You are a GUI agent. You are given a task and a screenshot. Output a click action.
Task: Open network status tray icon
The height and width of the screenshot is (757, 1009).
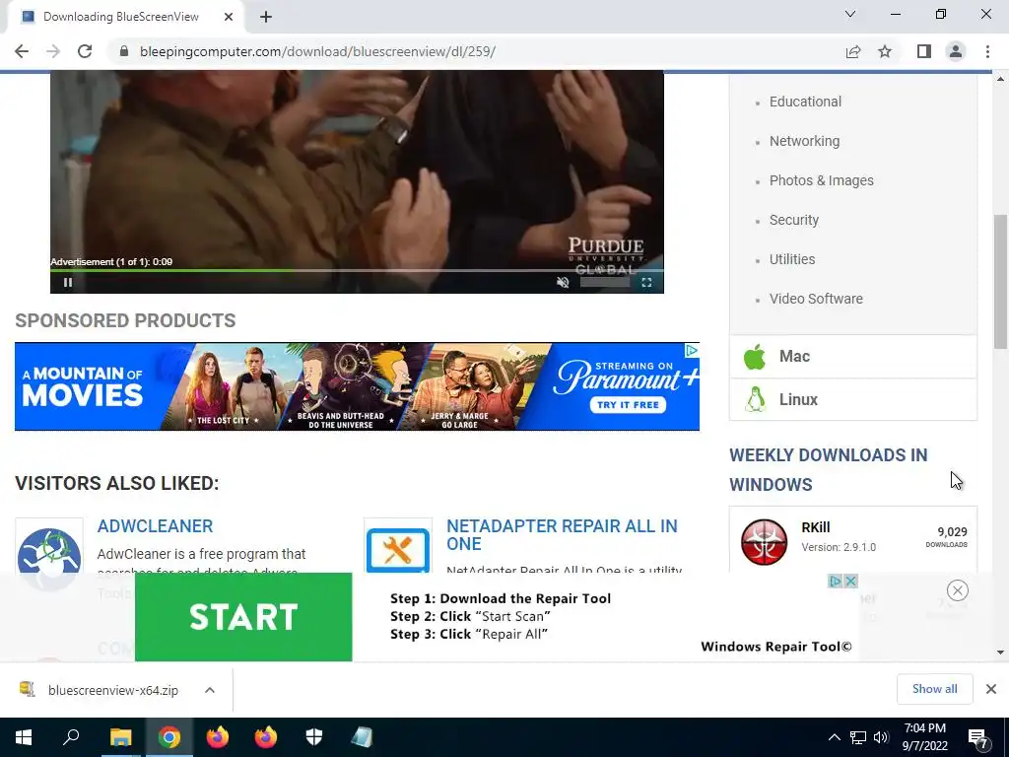click(x=858, y=737)
